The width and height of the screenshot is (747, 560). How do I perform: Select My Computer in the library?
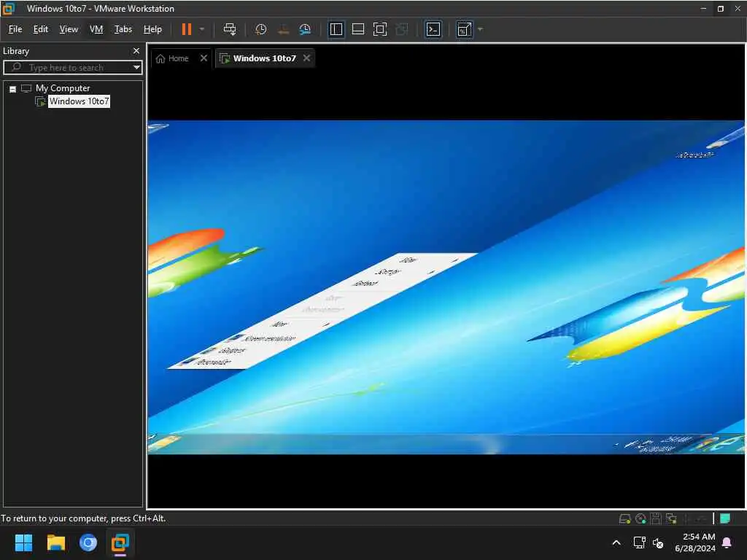pyautogui.click(x=63, y=88)
